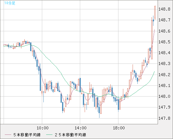This screenshot has width=173, height=139.
Task: Click the 148.5 price axis label
Action: click(164, 42)
